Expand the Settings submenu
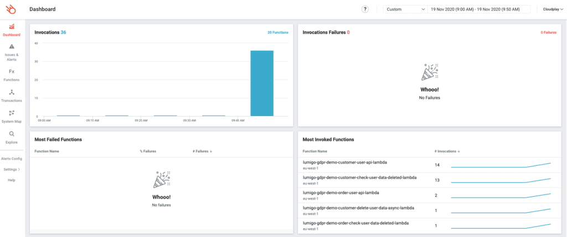This screenshot has width=567, height=237. [x=12, y=169]
